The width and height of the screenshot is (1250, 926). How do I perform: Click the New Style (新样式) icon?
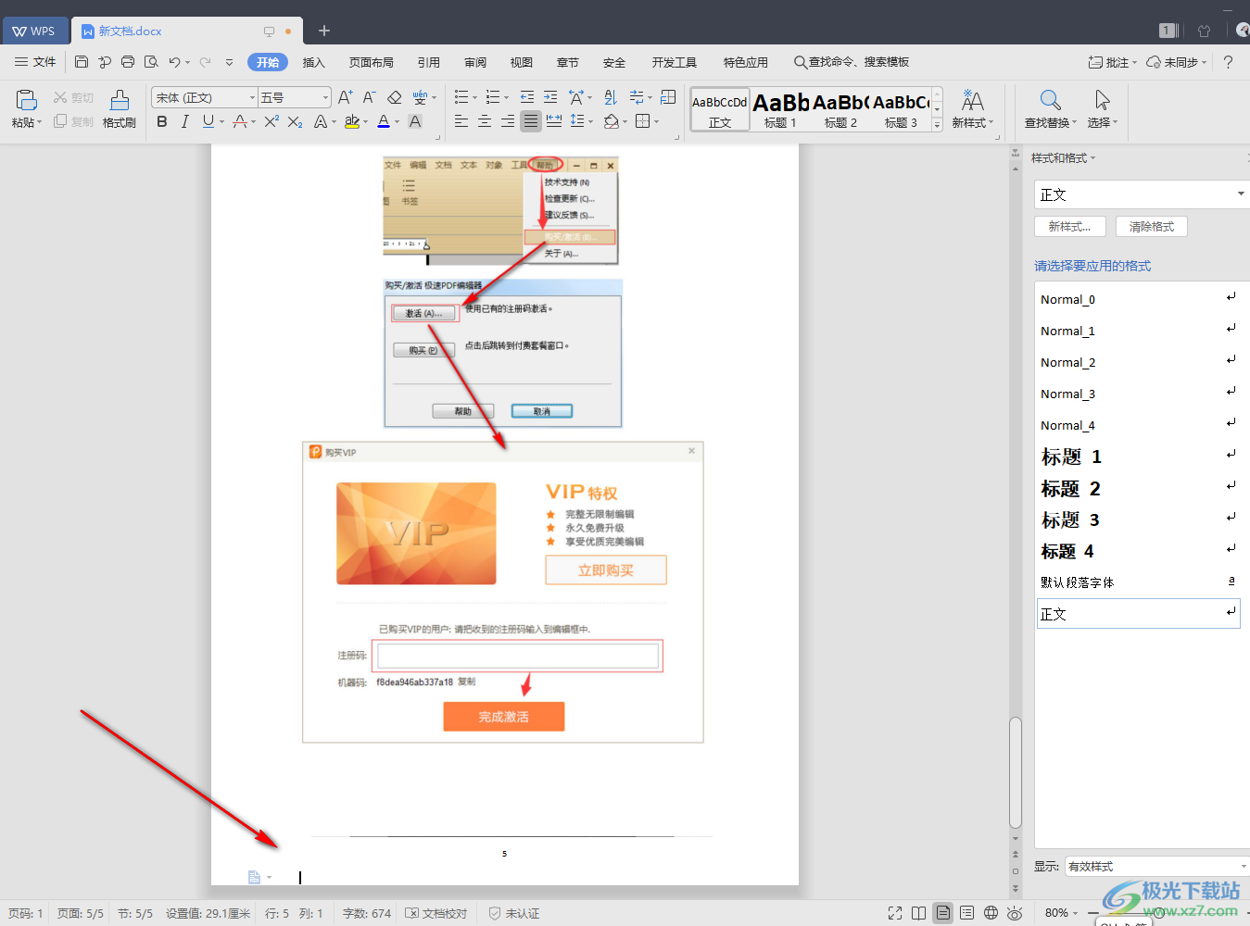coord(972,100)
